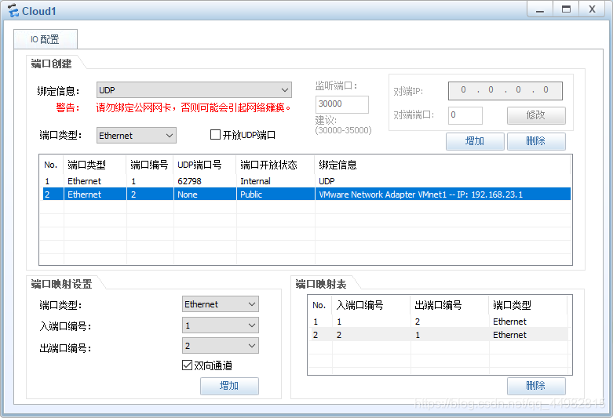Click the 修改 button
Screen dimensions: 613x418
click(x=536, y=115)
